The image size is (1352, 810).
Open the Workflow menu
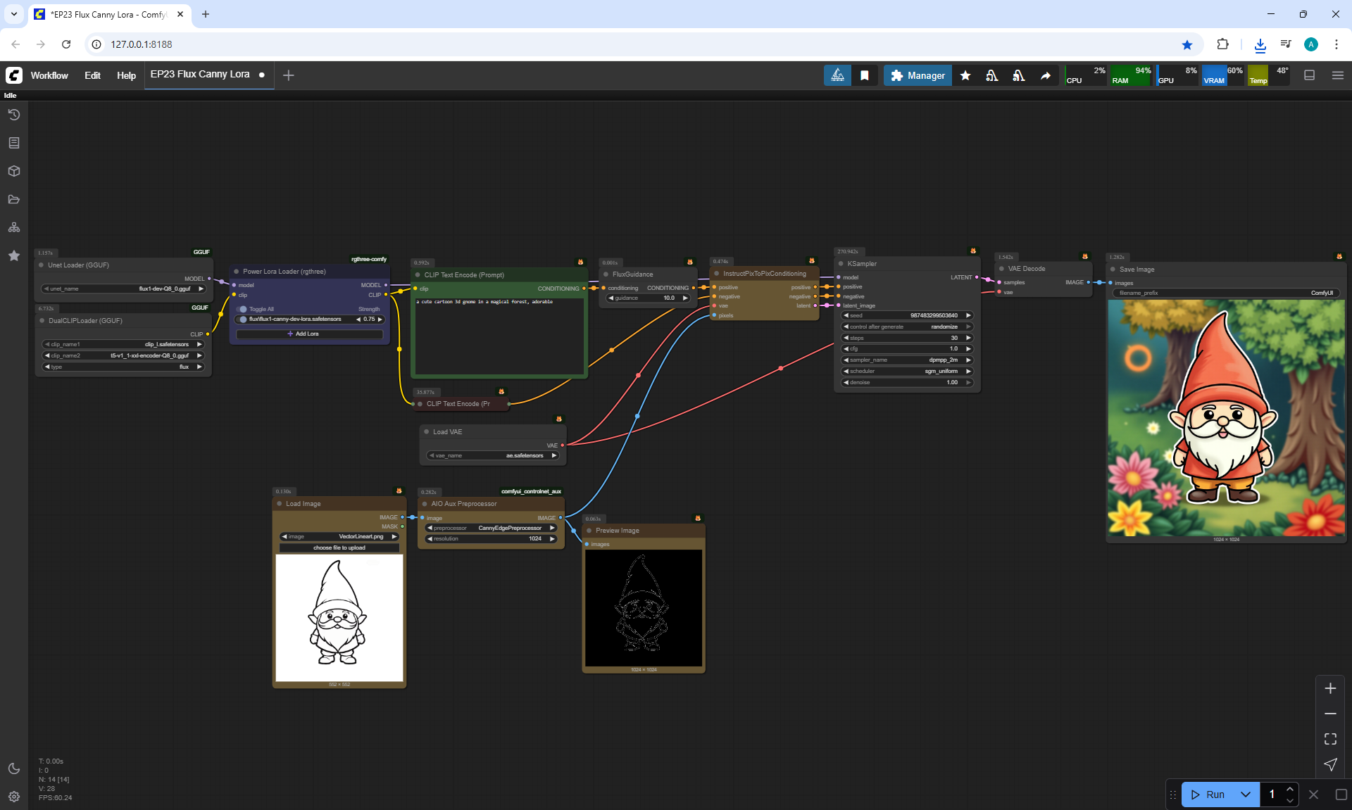point(49,75)
